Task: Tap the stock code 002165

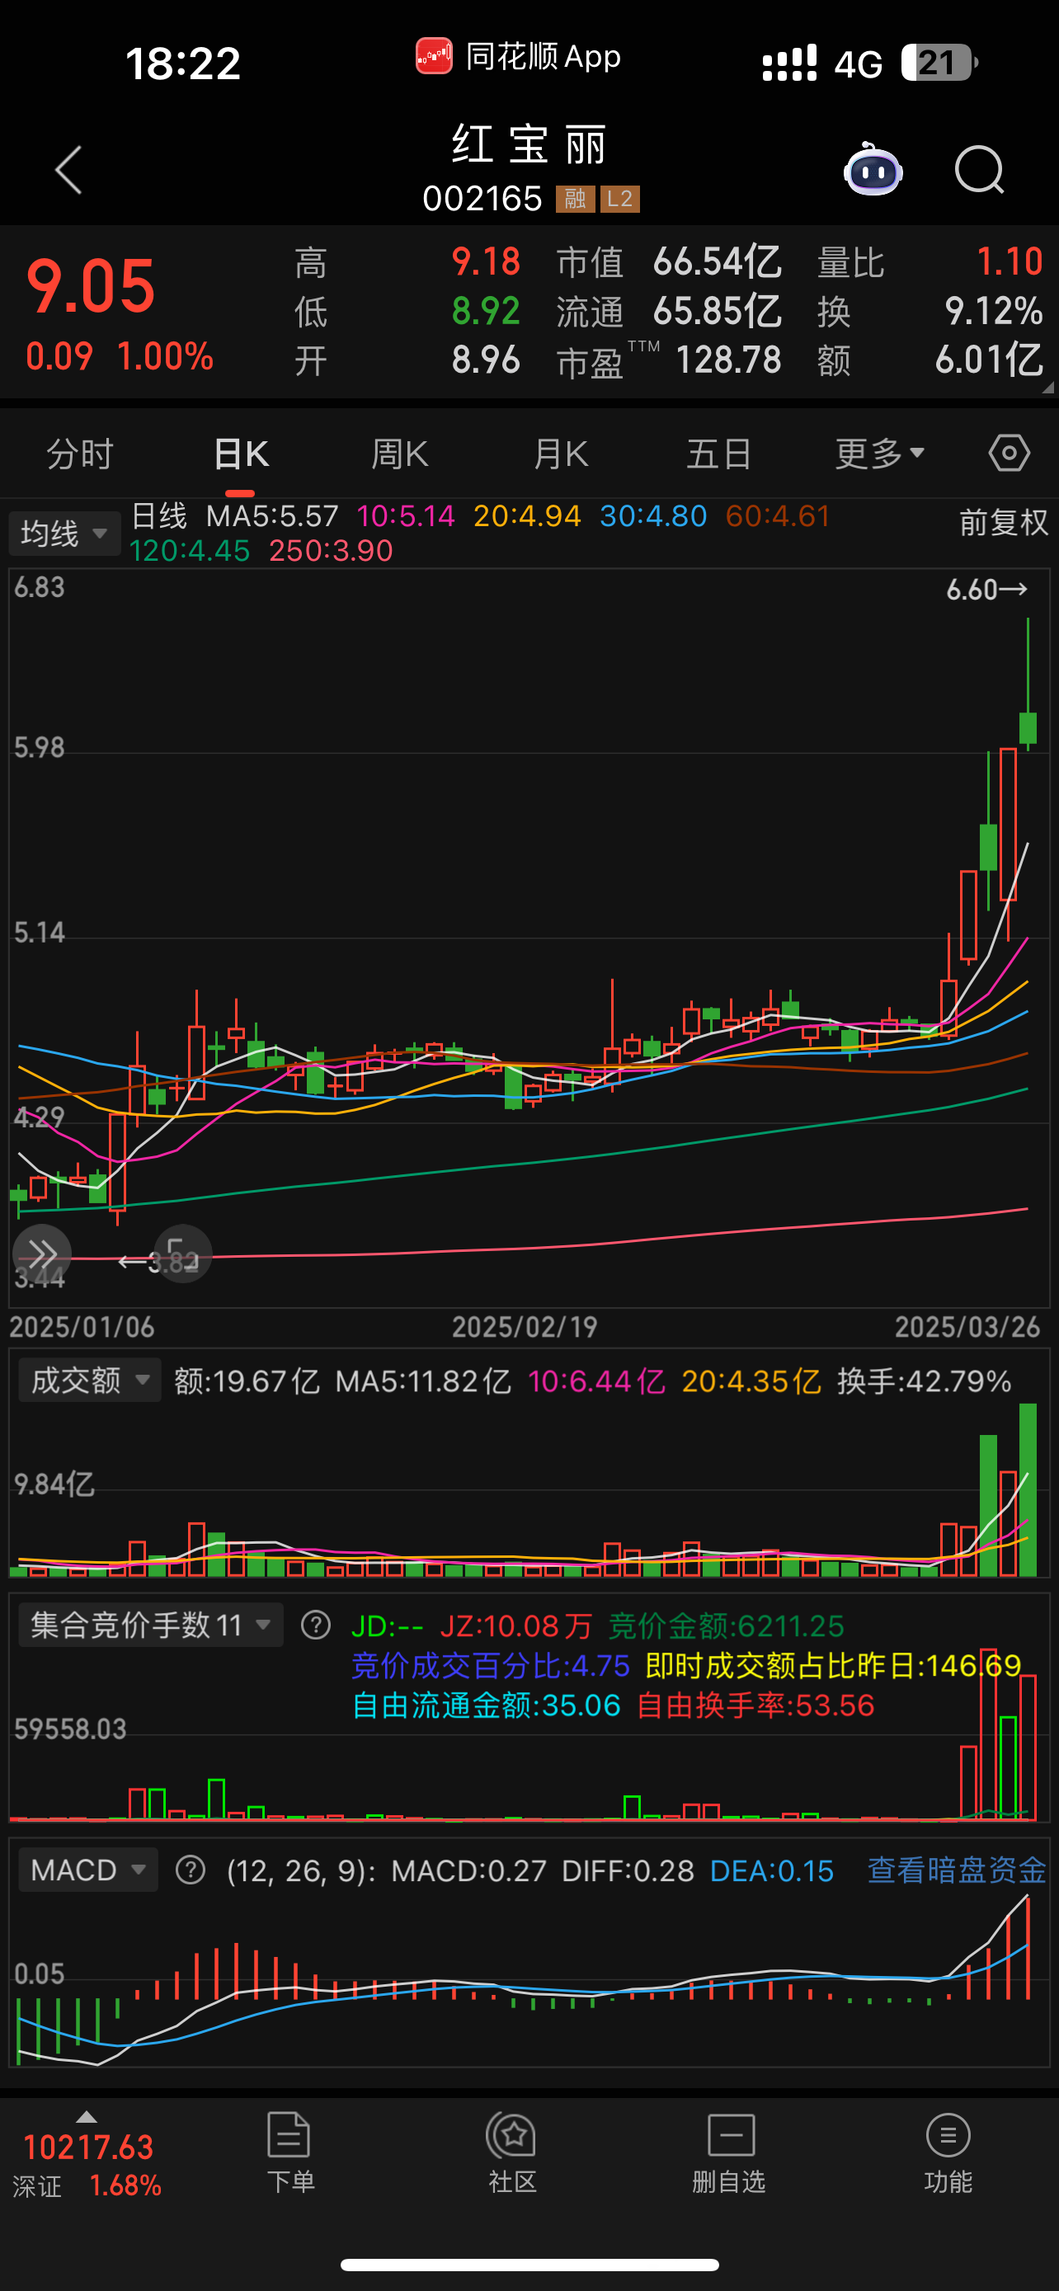Action: click(x=482, y=198)
